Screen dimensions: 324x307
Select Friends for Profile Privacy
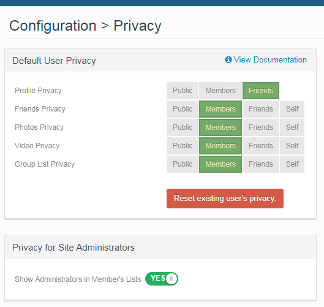pyautogui.click(x=261, y=91)
